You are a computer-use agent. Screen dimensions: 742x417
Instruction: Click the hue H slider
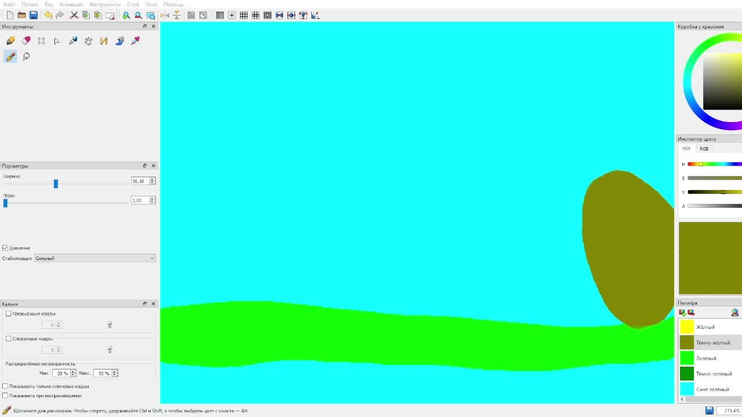click(715, 164)
